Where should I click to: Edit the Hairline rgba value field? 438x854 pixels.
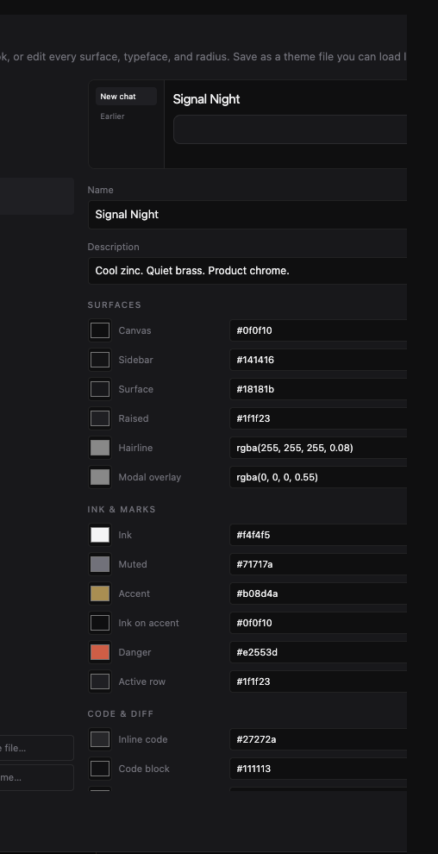(x=318, y=449)
